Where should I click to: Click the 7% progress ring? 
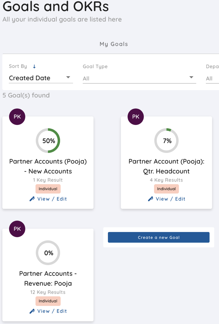[x=167, y=141]
